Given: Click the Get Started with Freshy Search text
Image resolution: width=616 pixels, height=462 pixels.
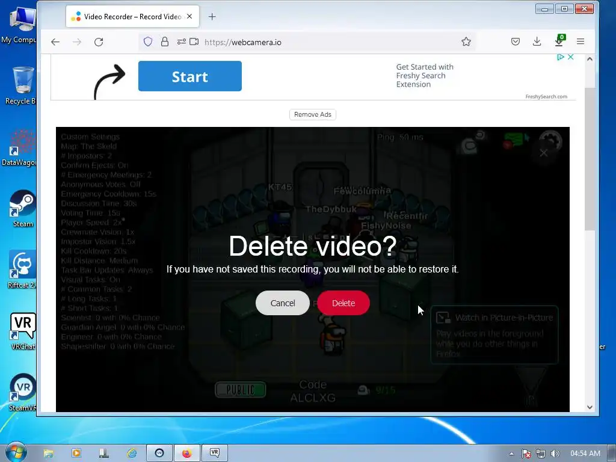Looking at the screenshot, I should point(425,75).
